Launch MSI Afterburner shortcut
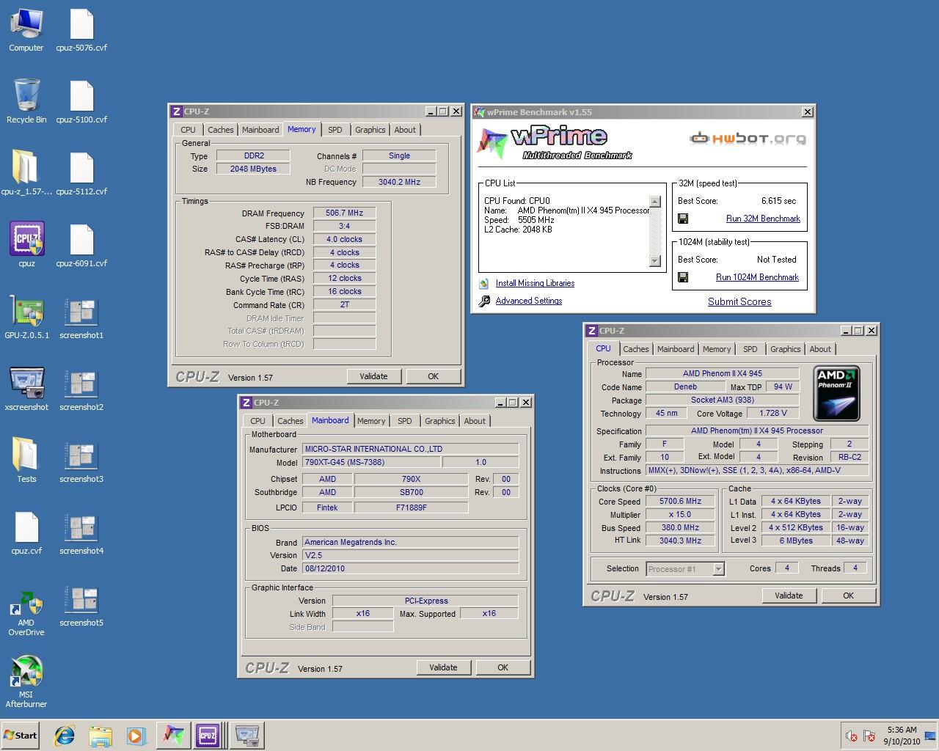 pos(26,682)
